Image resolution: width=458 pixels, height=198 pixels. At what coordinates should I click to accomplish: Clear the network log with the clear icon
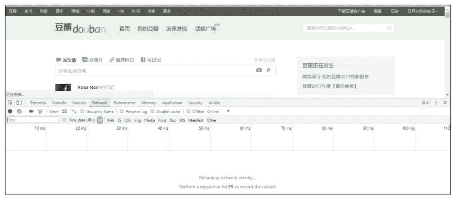pyautogui.click(x=19, y=111)
